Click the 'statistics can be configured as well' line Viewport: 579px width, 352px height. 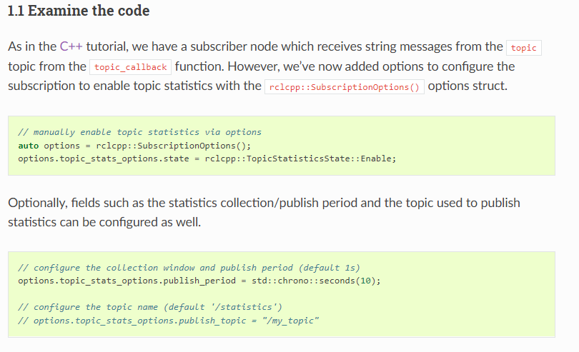tap(104, 223)
